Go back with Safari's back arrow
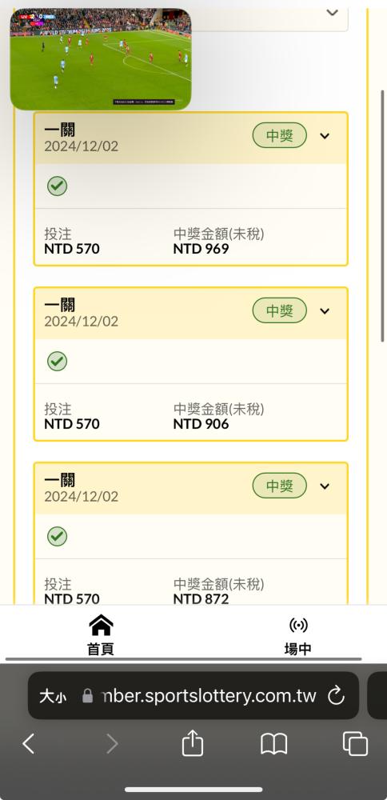 point(29,744)
